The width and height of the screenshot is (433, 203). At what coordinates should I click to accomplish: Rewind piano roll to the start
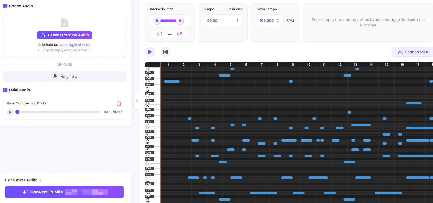tap(165, 52)
